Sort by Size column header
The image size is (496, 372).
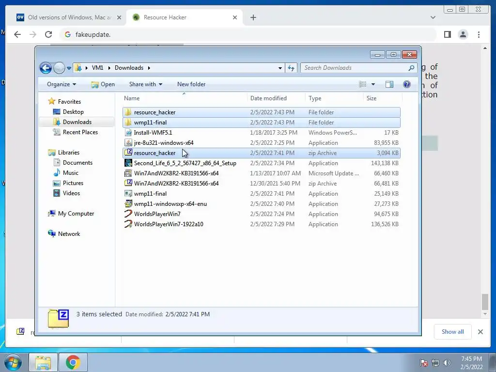pos(372,98)
